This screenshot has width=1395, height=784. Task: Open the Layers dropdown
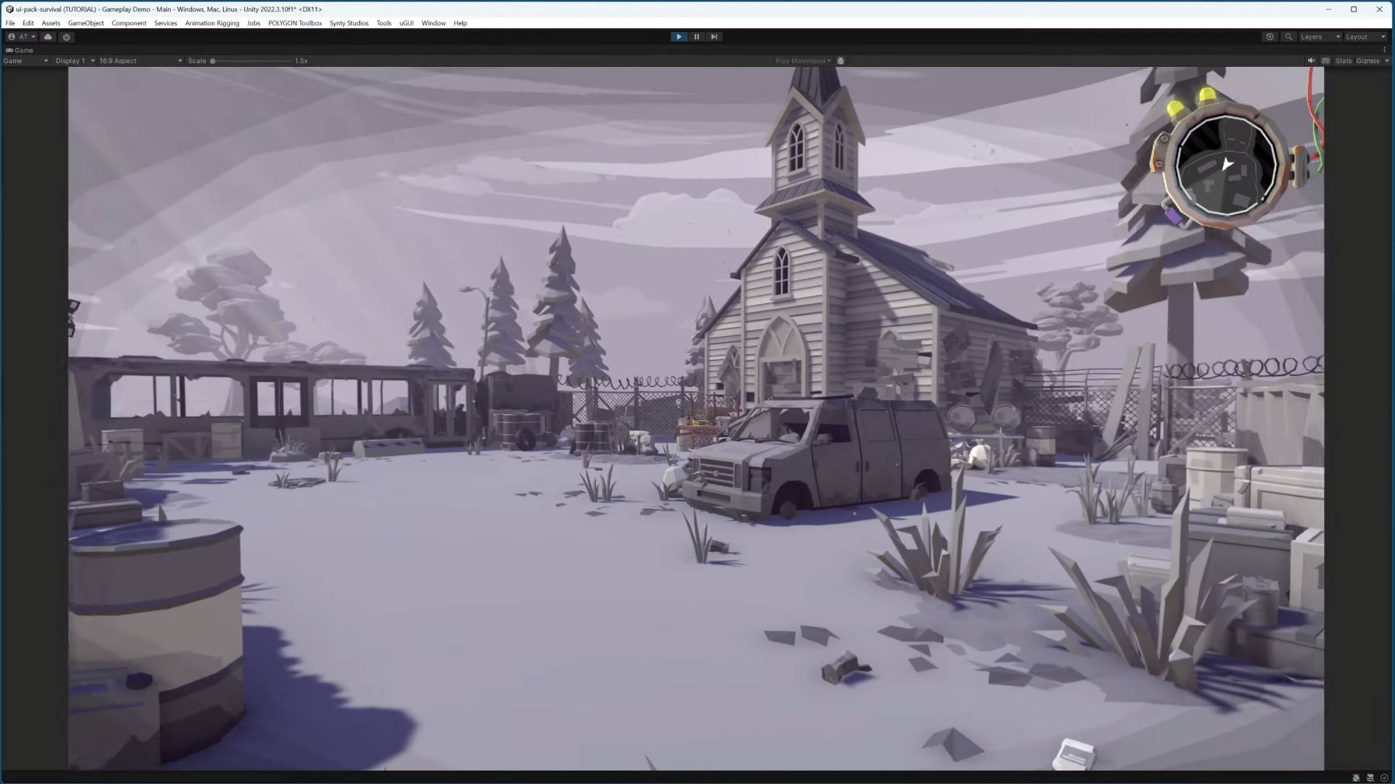(x=1320, y=37)
